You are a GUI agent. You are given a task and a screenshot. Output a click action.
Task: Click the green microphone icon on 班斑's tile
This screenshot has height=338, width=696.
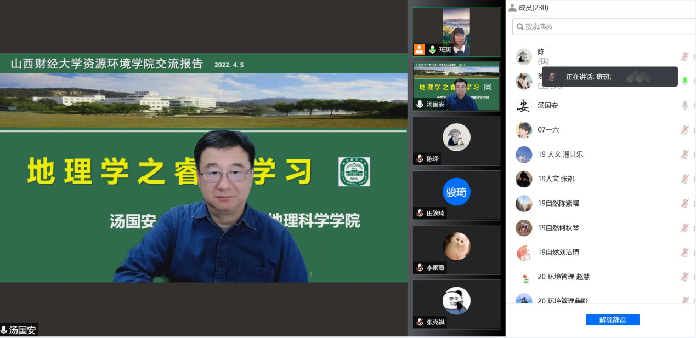[x=432, y=50]
